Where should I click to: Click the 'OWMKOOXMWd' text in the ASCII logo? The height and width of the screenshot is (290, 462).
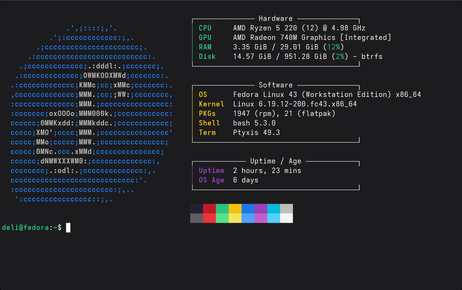click(x=105, y=75)
